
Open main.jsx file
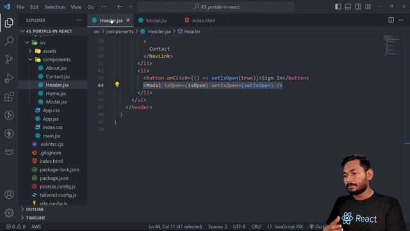(51, 135)
